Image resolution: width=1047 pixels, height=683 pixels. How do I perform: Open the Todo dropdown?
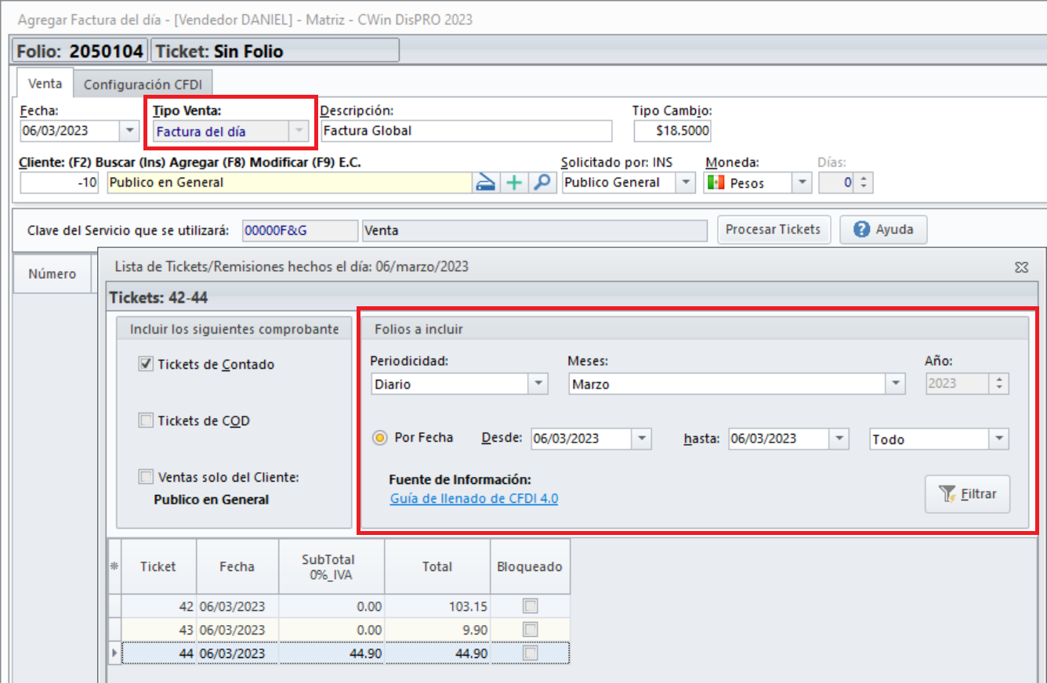coord(999,439)
